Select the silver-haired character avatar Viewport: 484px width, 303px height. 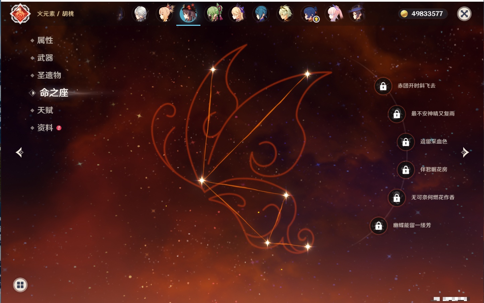(140, 14)
